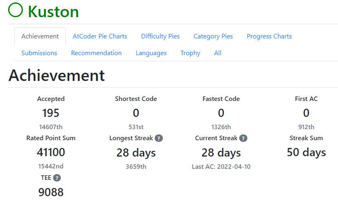Select the All tab

(x=218, y=53)
